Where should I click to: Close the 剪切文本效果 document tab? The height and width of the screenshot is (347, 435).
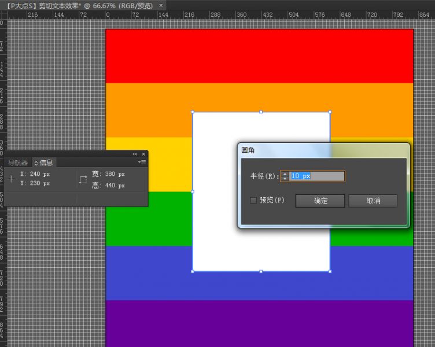[x=161, y=5]
